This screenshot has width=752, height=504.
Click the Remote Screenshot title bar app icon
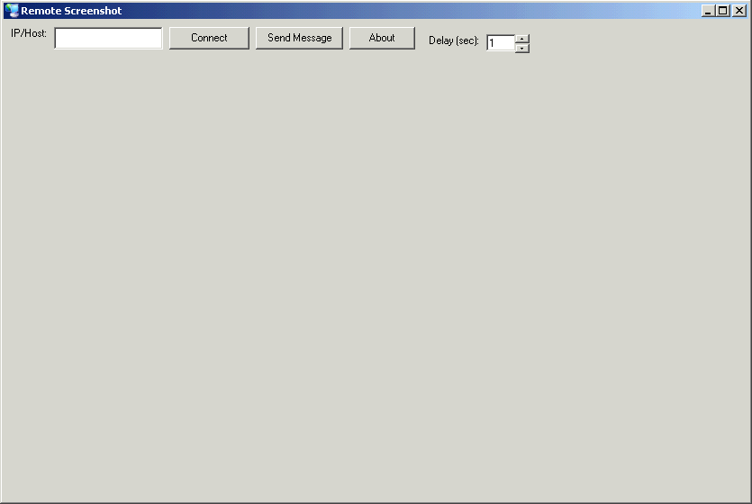pos(12,11)
